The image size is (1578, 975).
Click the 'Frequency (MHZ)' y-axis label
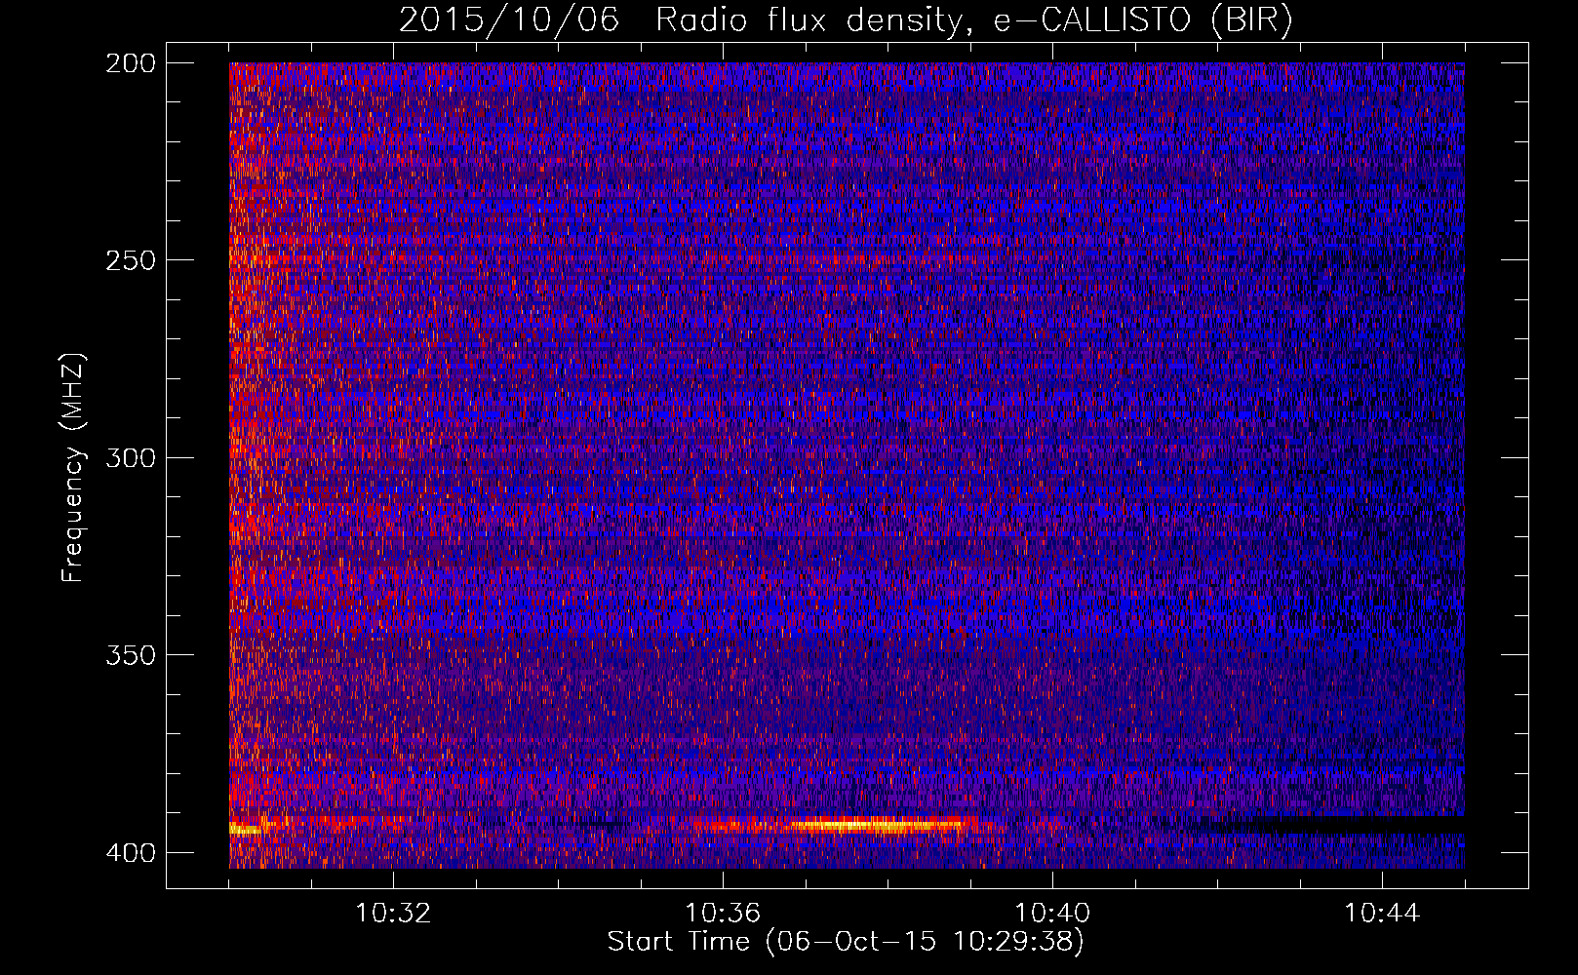pos(73,467)
